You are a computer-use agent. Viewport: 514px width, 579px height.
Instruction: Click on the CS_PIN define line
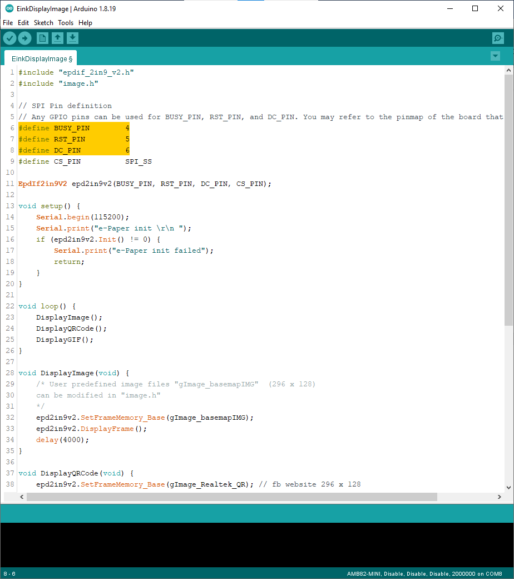coord(85,161)
